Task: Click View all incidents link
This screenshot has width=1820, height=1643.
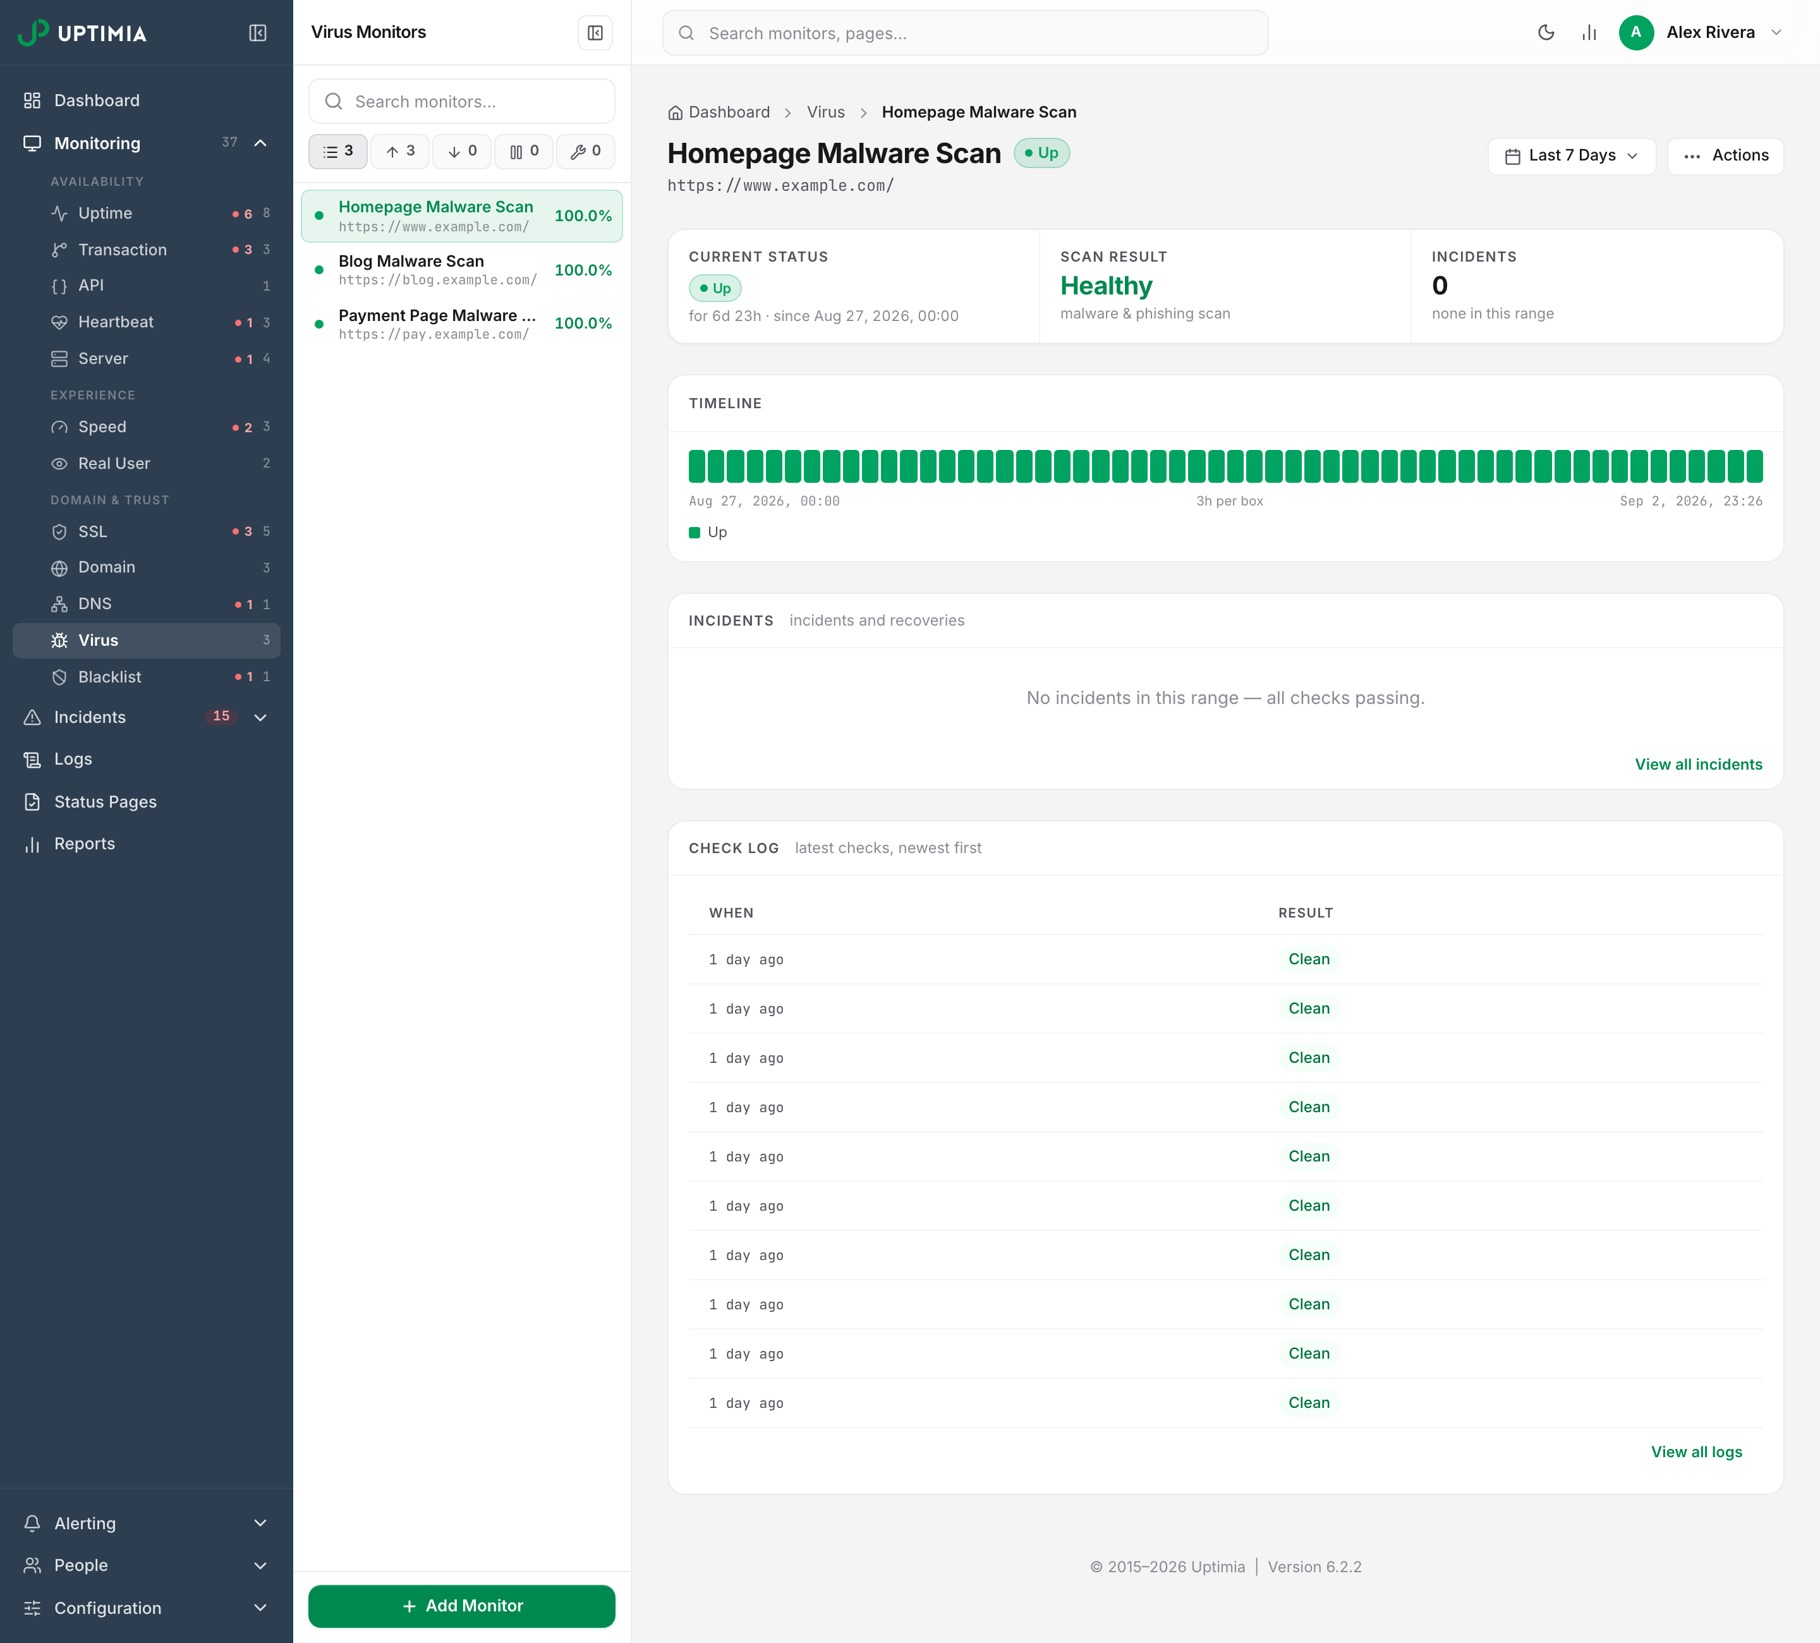Action: (x=1698, y=765)
